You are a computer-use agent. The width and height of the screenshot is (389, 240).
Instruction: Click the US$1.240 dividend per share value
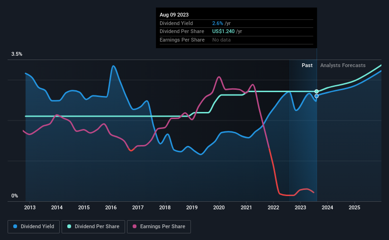223,32
